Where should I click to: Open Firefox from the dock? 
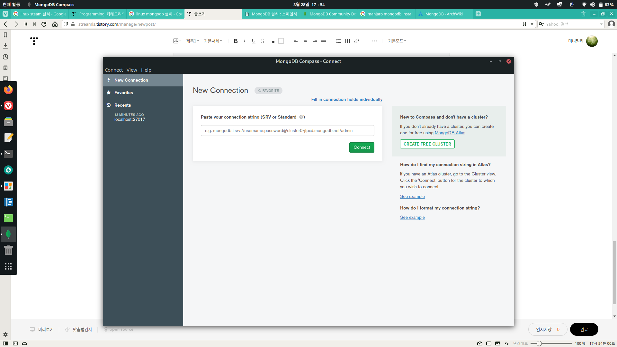(x=8, y=90)
